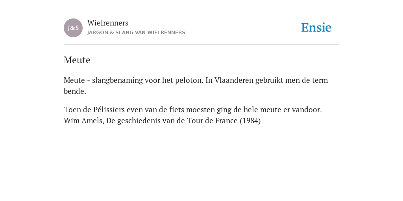The width and height of the screenshot is (403, 201).
Task: Click the horizontal divider below the header
Action: 201,45
